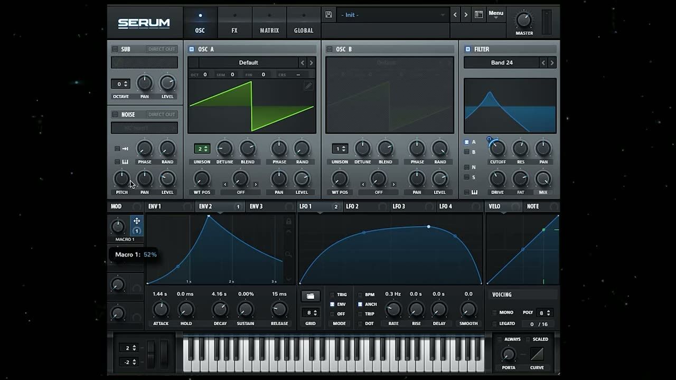Image resolution: width=676 pixels, height=380 pixels.
Task: Click the NOISE Direct Out button
Action: pyautogui.click(x=162, y=115)
